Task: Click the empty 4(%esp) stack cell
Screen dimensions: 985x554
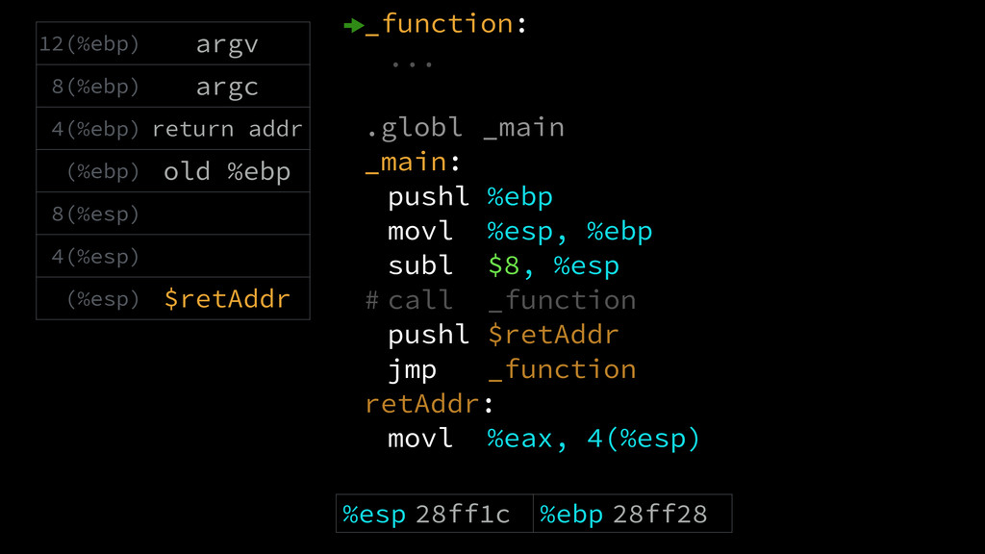Action: (173, 256)
